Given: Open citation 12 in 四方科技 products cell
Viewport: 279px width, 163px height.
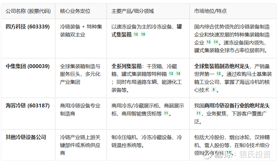Looking at the screenshot, I should tap(136, 35).
